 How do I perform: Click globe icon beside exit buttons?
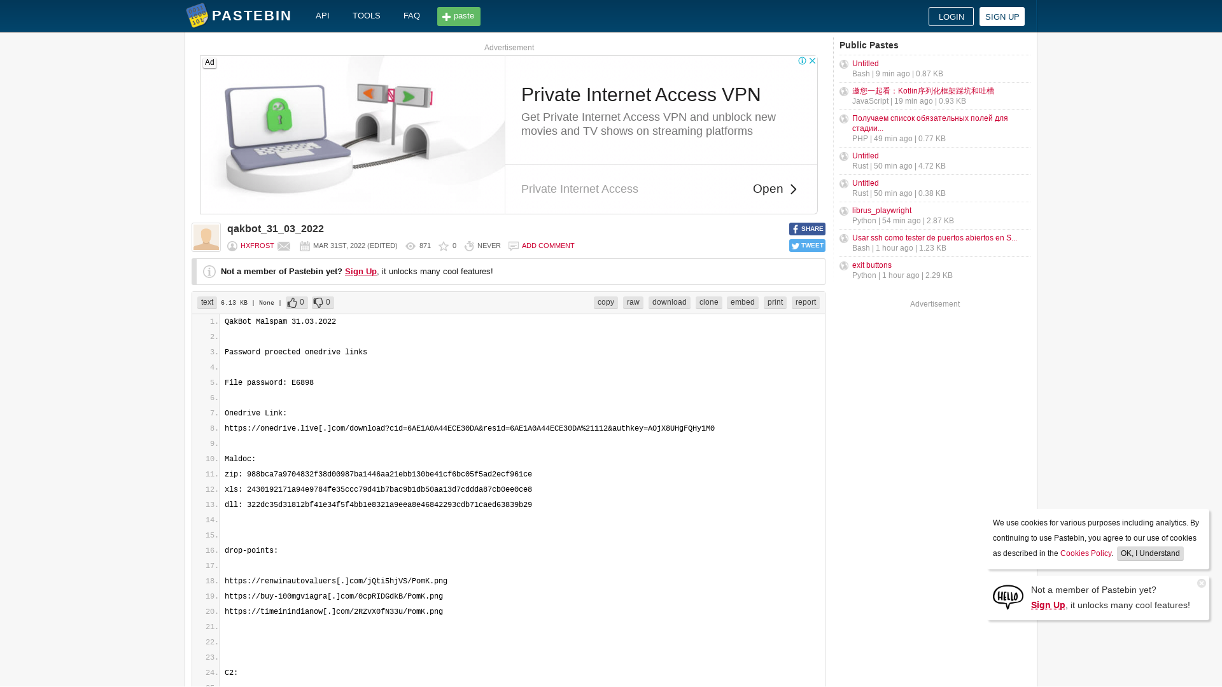click(844, 266)
